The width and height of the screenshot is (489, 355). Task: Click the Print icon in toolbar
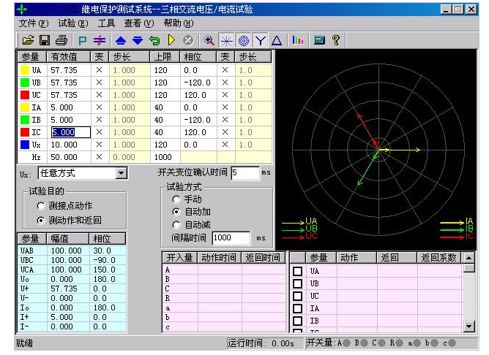(61, 40)
